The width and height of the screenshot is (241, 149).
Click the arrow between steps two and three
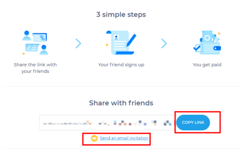(x=164, y=43)
